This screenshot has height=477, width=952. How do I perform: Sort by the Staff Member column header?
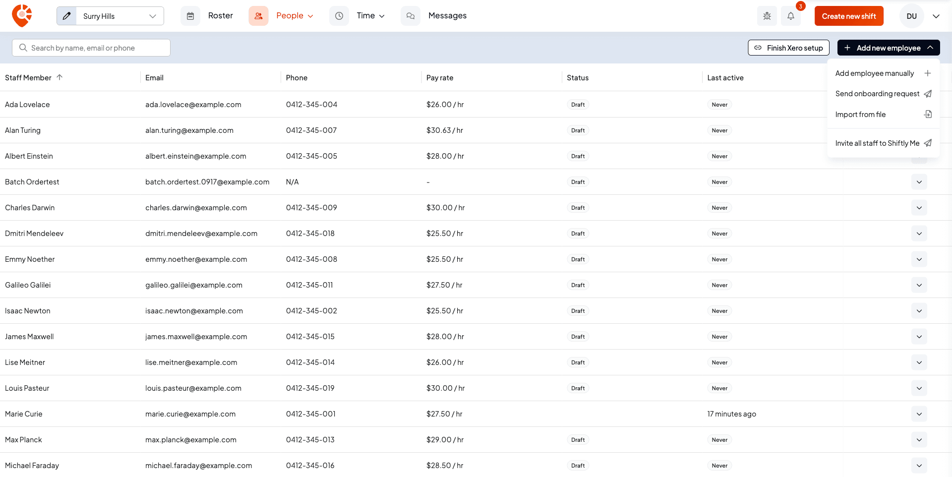click(28, 78)
